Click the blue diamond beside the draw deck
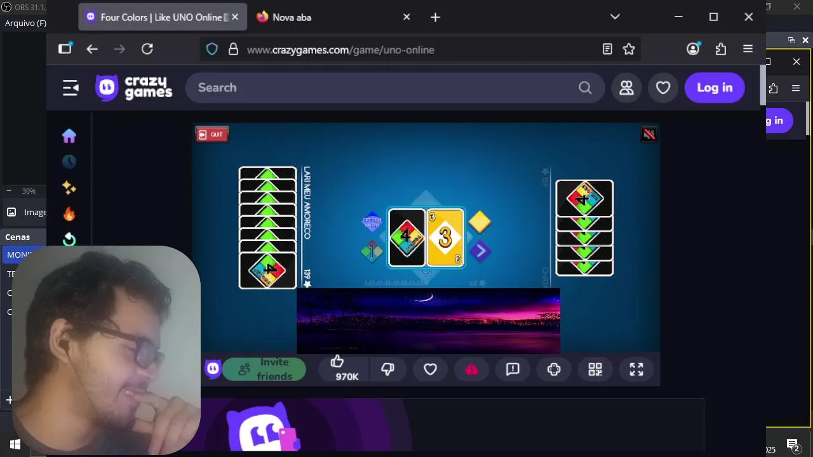 pos(372,222)
